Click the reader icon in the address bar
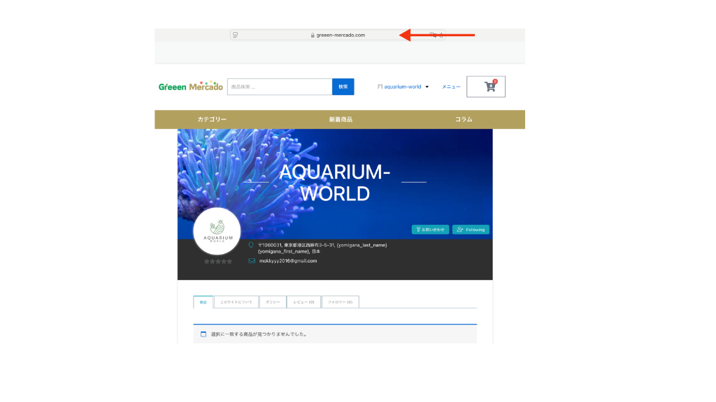716x402 pixels. click(x=236, y=35)
